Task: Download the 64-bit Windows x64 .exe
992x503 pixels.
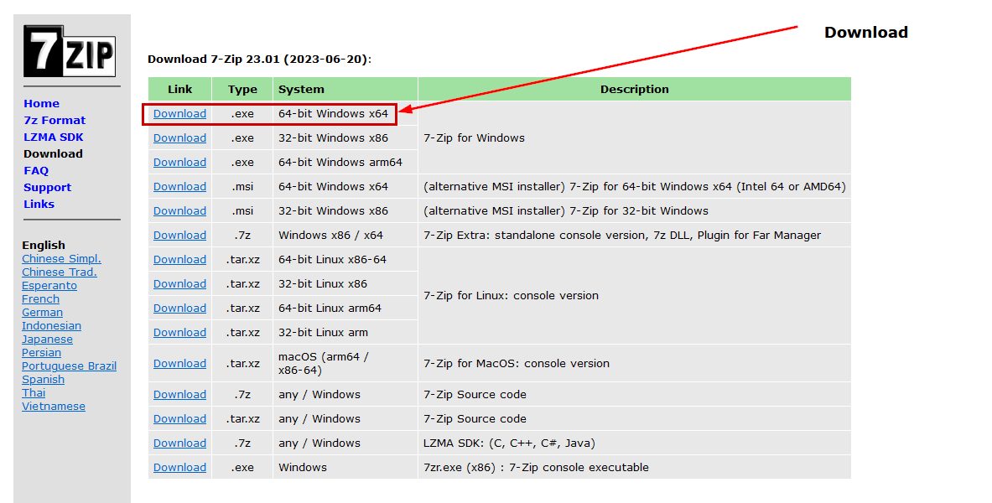Action: [179, 114]
